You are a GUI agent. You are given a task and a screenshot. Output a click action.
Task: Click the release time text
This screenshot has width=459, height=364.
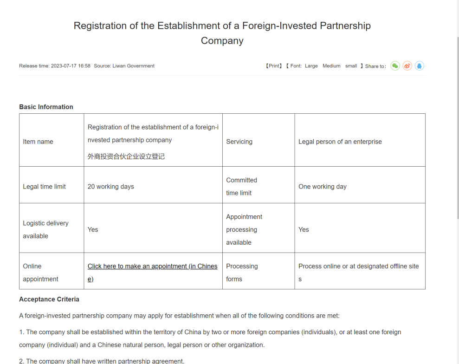[55, 66]
